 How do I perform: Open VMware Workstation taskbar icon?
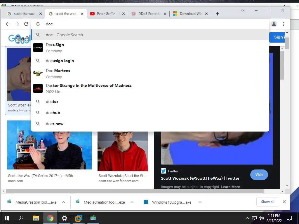click(x=79, y=218)
